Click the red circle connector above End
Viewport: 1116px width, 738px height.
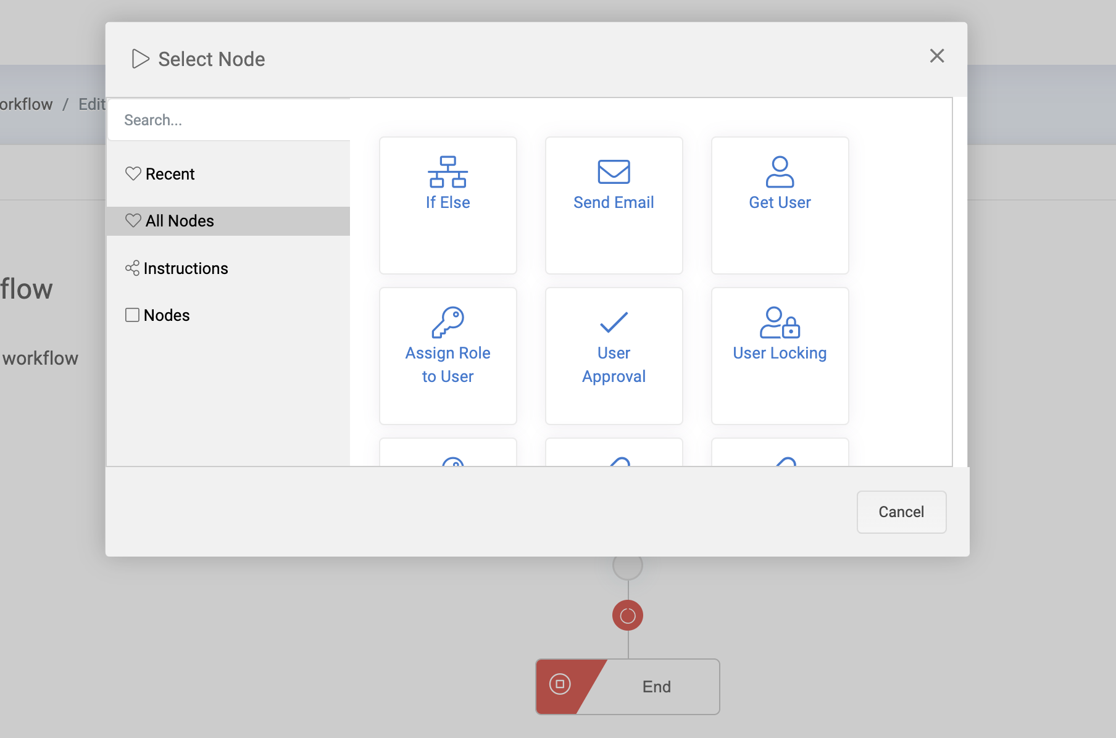(x=628, y=615)
